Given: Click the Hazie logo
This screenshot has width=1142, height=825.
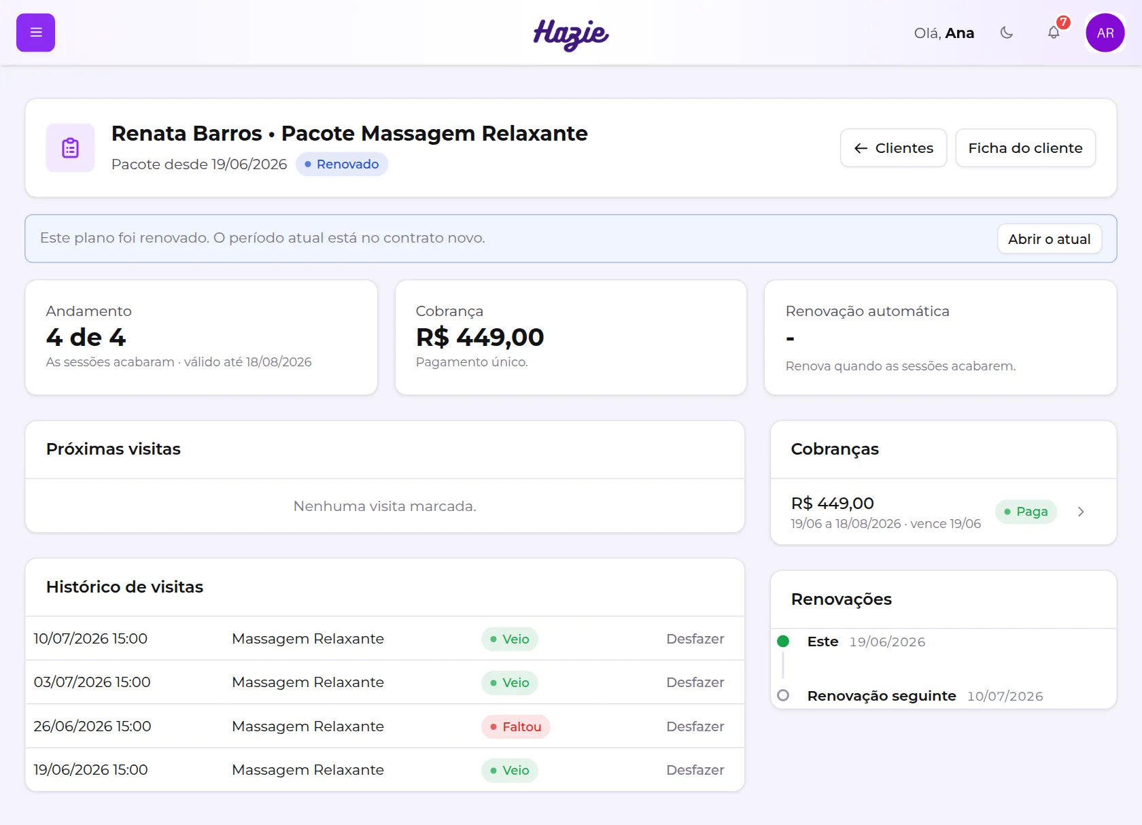Looking at the screenshot, I should point(571,34).
